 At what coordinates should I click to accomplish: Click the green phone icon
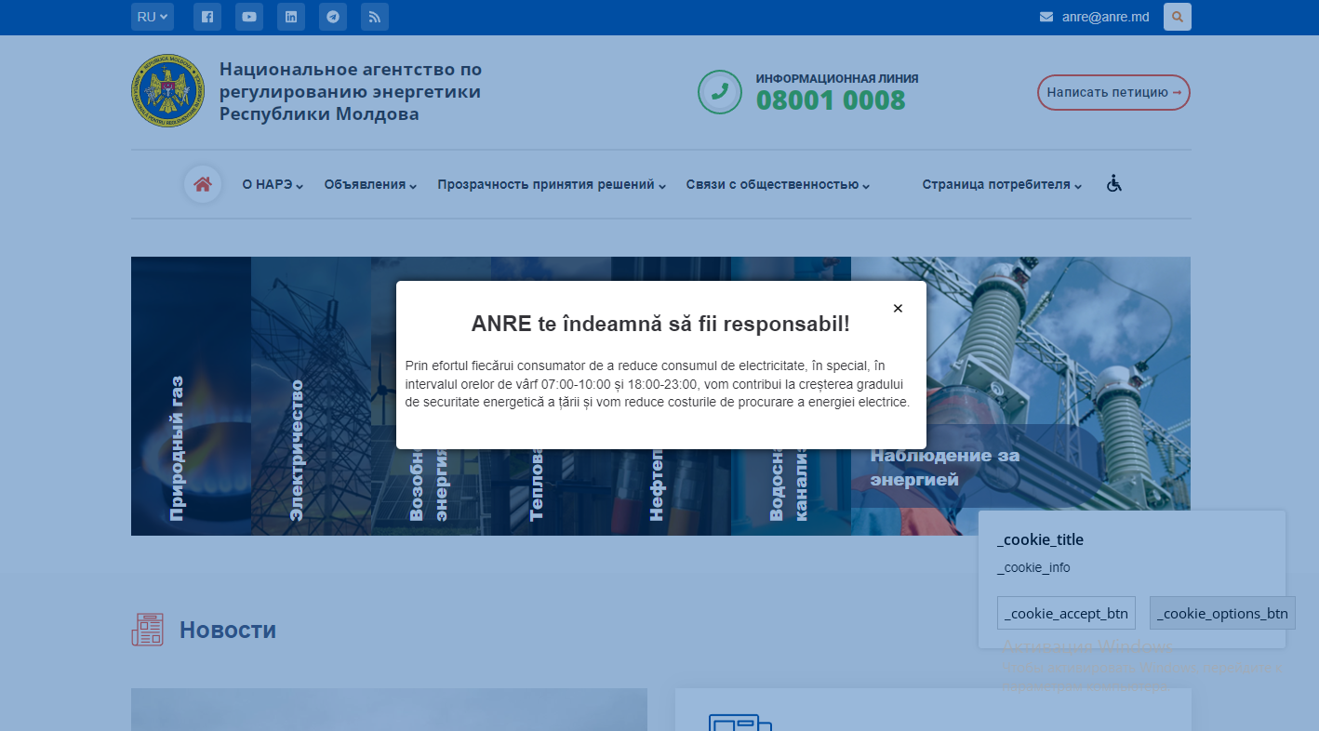click(719, 92)
